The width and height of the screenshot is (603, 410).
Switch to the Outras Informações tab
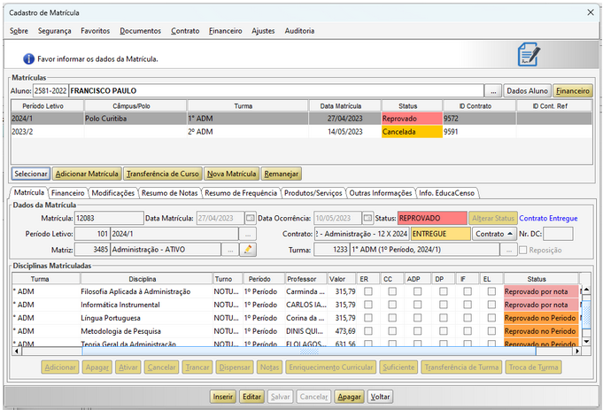(x=381, y=193)
